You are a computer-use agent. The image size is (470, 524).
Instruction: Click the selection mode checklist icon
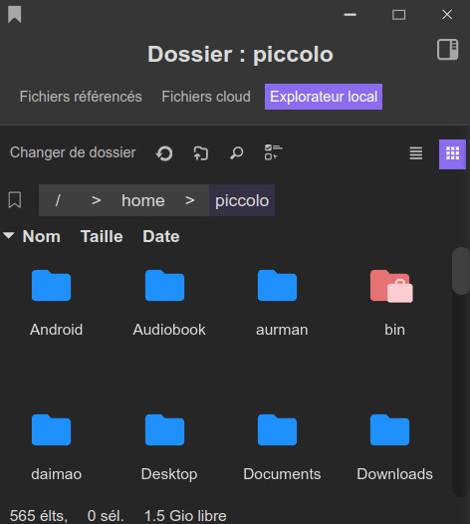coord(273,152)
